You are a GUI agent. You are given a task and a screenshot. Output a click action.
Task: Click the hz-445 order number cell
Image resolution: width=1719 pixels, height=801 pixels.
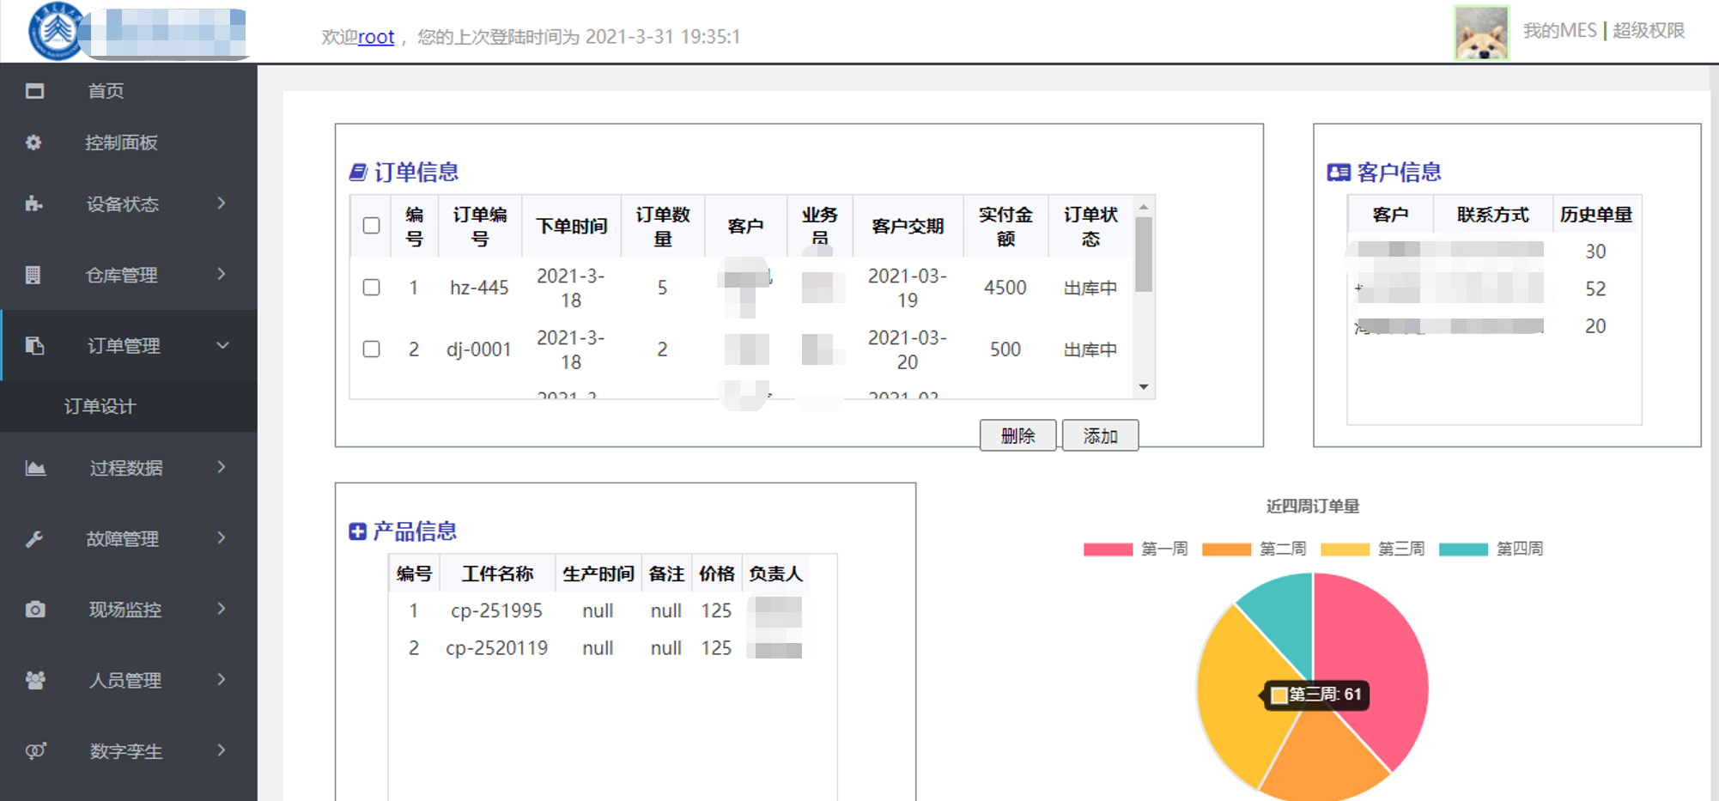pos(479,288)
